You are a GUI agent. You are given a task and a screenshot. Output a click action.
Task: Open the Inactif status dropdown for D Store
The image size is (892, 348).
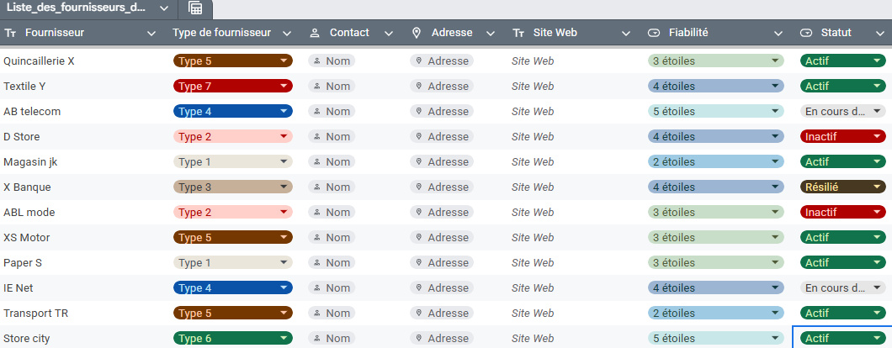pos(878,137)
